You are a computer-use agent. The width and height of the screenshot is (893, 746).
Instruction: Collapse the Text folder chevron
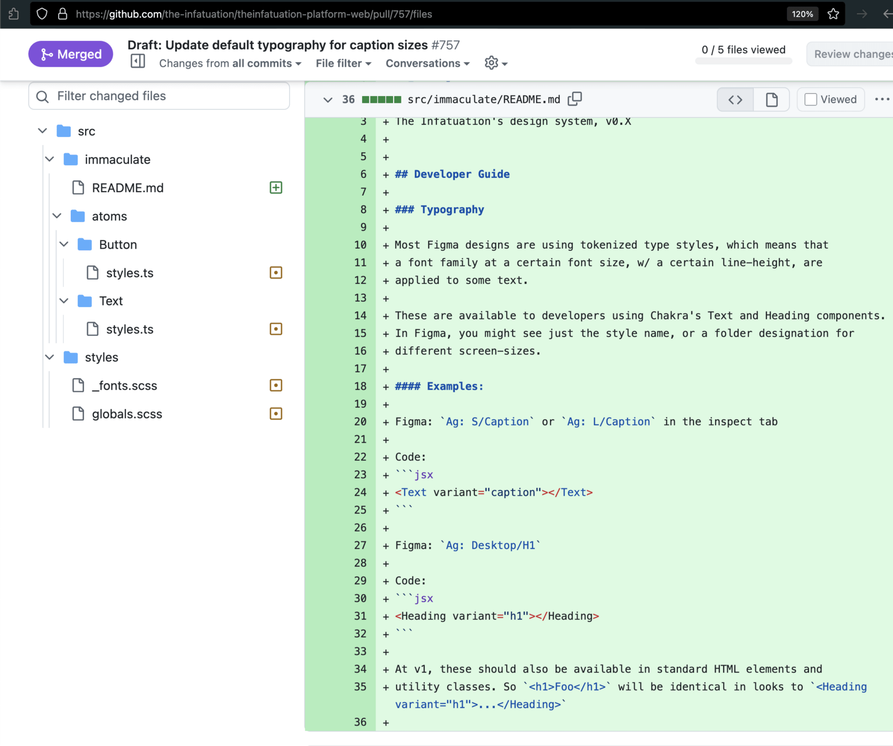64,301
